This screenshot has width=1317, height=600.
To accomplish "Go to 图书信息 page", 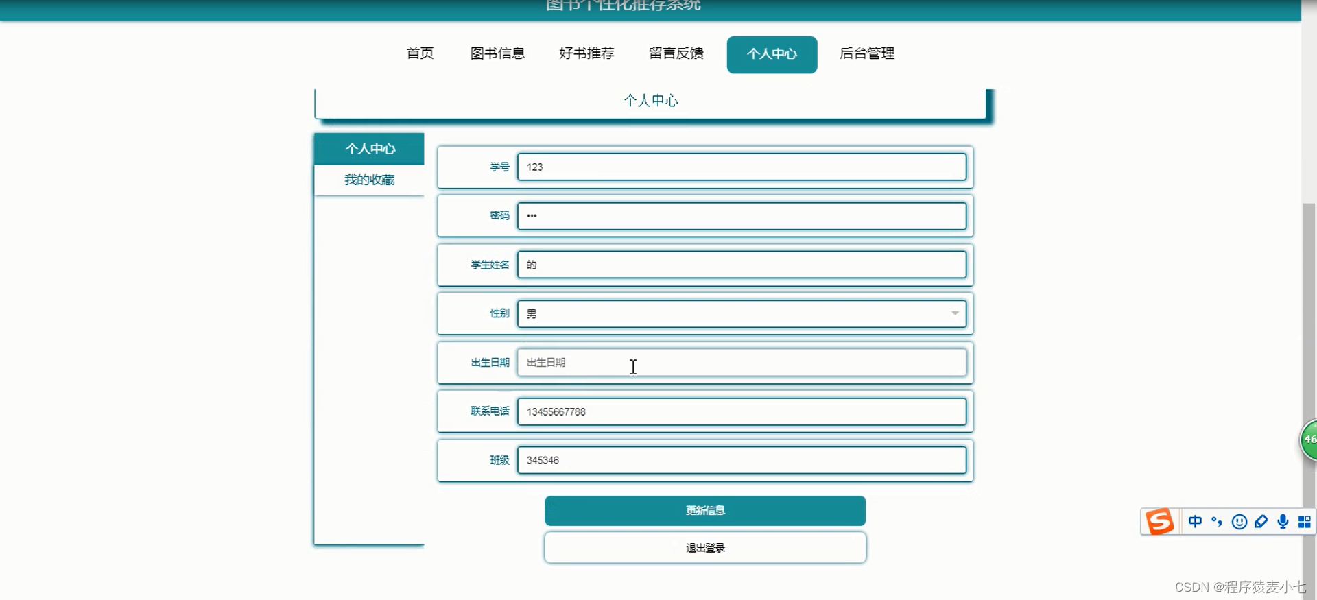I will [x=497, y=53].
